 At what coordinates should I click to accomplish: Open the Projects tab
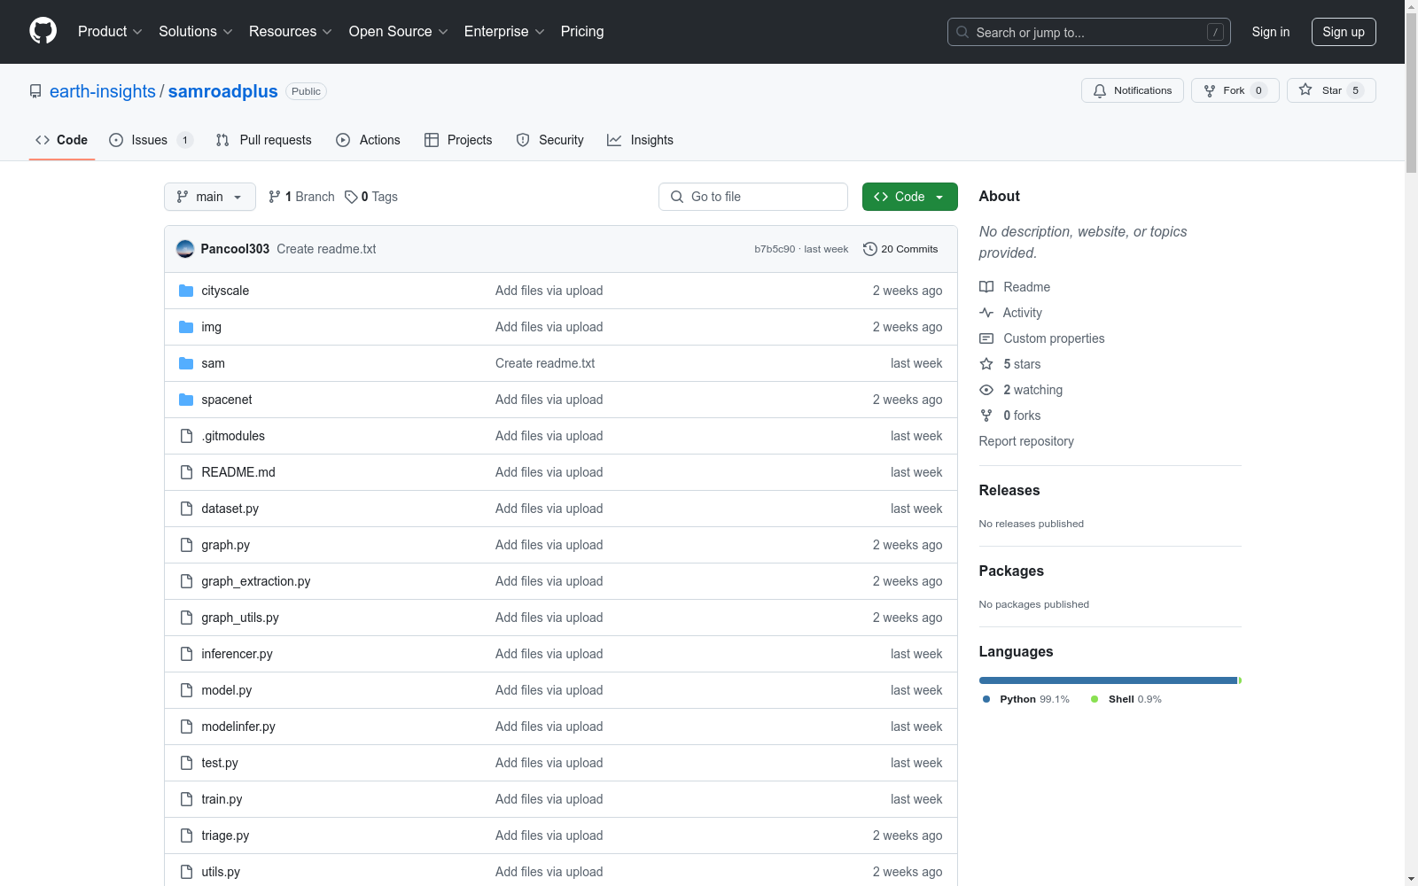pos(458,140)
